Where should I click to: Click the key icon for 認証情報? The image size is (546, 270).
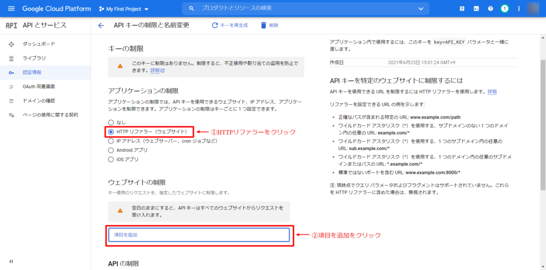(x=11, y=72)
